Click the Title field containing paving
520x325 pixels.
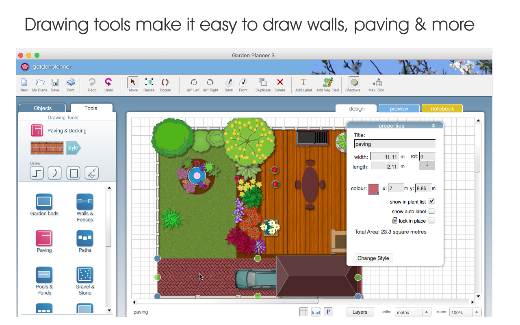coord(395,144)
